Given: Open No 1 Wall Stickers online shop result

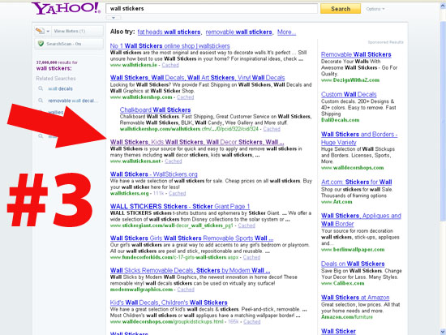Looking at the screenshot, I should point(169,45).
